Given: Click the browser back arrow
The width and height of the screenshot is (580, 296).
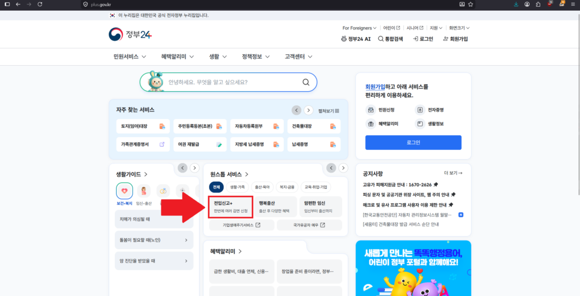Looking at the screenshot, I should pyautogui.click(x=18, y=5).
